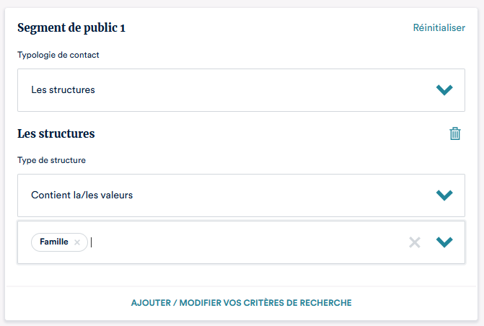Click the Type de structure field label
484x326 pixels.
tap(51, 160)
